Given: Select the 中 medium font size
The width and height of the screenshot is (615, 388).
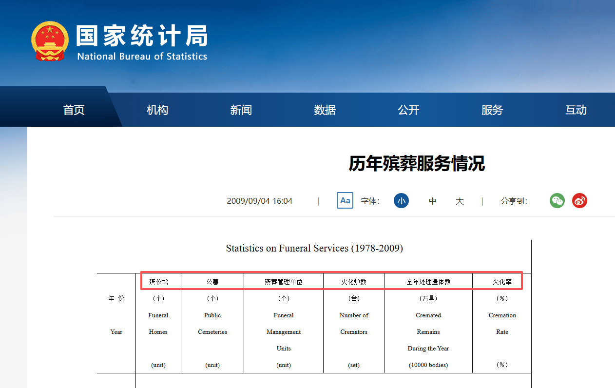Looking at the screenshot, I should (x=432, y=200).
